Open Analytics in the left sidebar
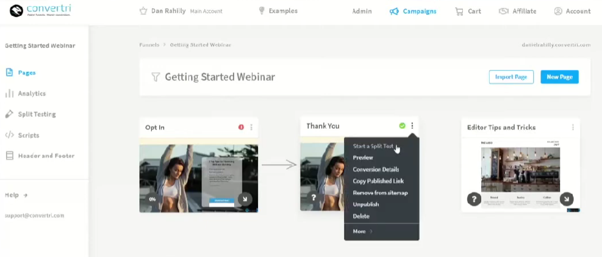The height and width of the screenshot is (257, 602). [x=32, y=93]
